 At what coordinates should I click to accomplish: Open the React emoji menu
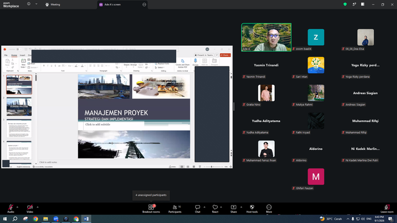215,209
